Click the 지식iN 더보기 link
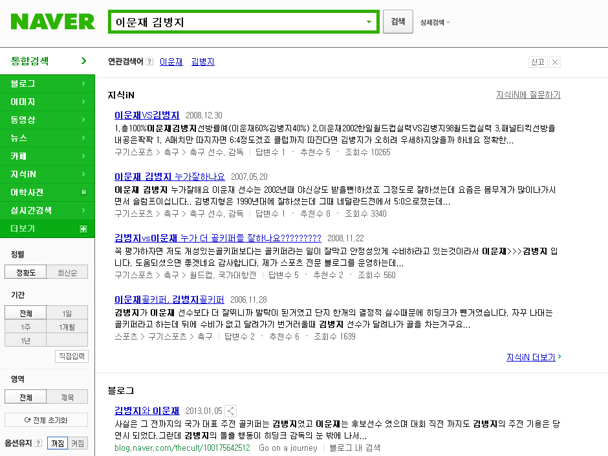 (x=530, y=357)
